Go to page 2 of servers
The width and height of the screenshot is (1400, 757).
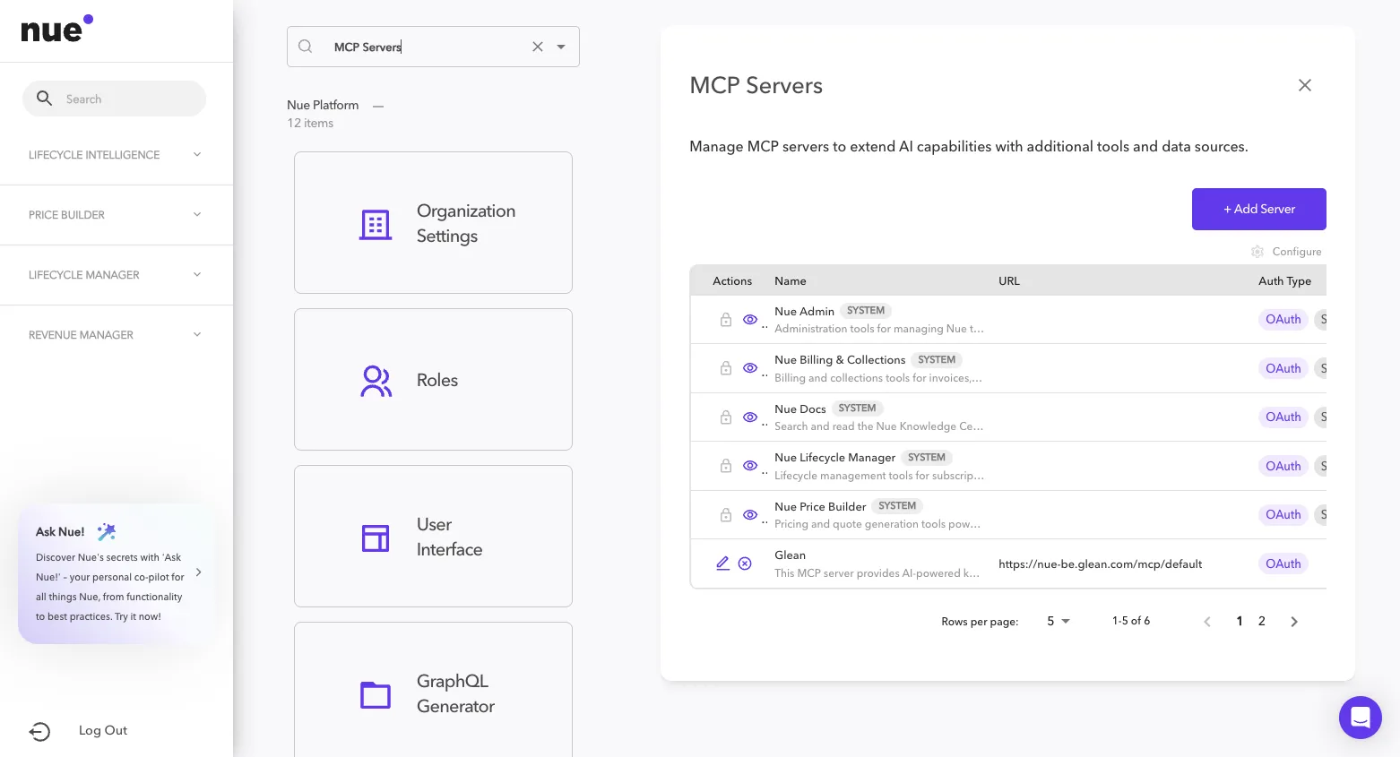pos(1262,621)
